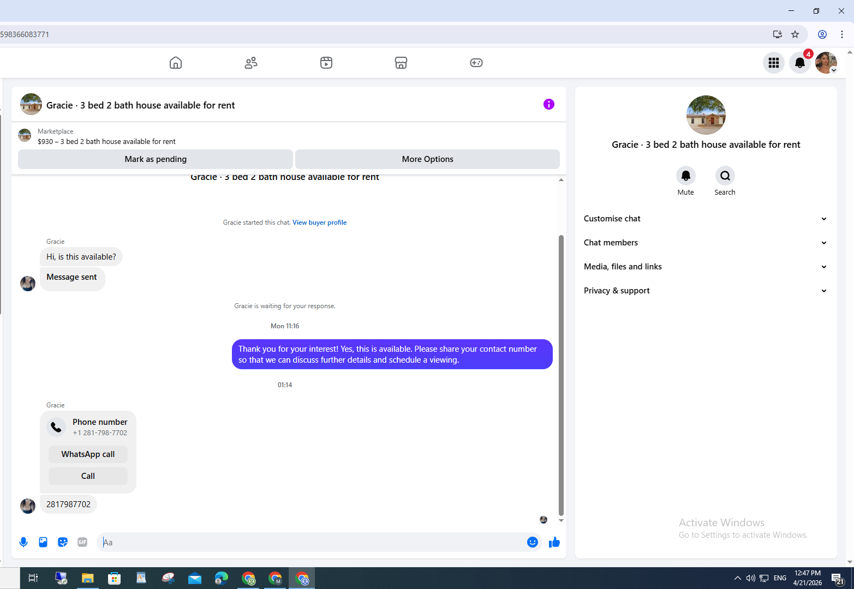Viewport: 854px width, 589px height.
Task: Click the Call button in contact card
Action: pos(88,476)
